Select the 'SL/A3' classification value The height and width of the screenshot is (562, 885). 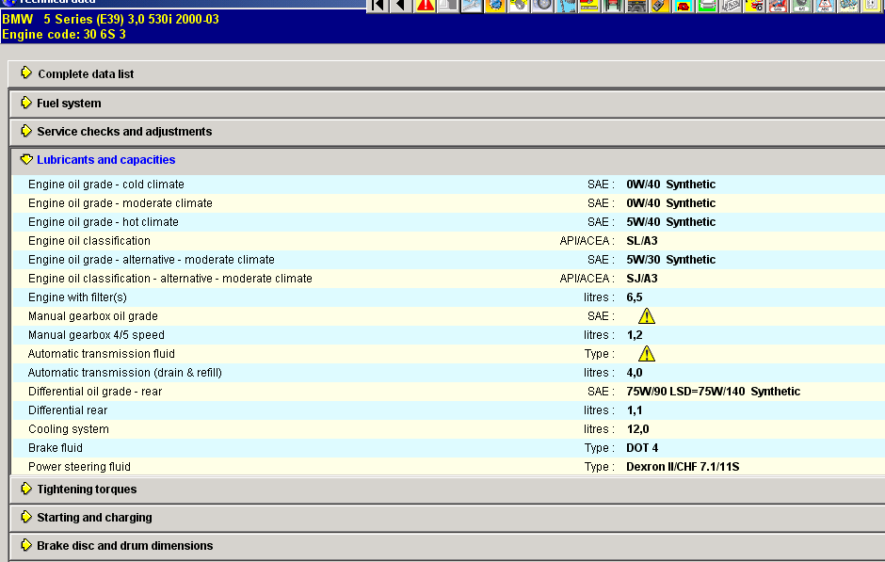click(642, 241)
